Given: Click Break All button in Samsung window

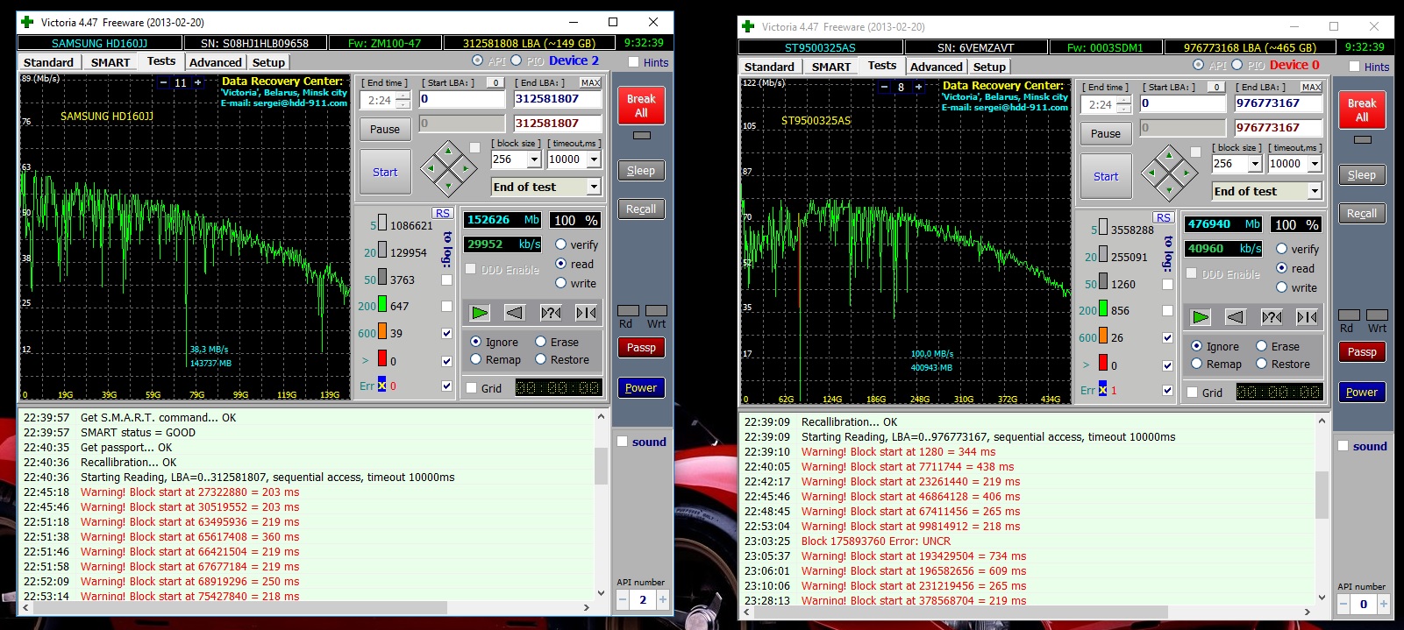Looking at the screenshot, I should (641, 106).
